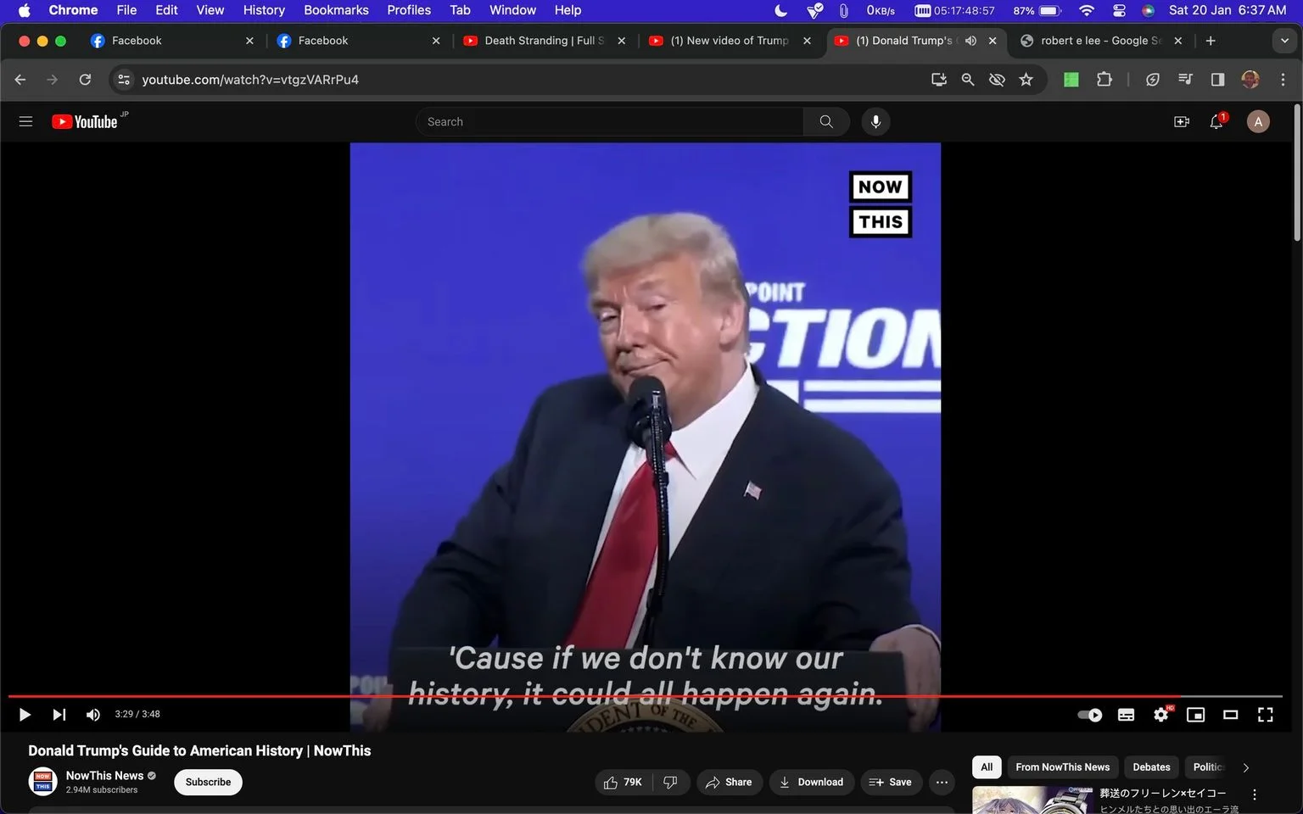Switch to Death Stranding tab
1303x814 pixels.
pyautogui.click(x=544, y=41)
